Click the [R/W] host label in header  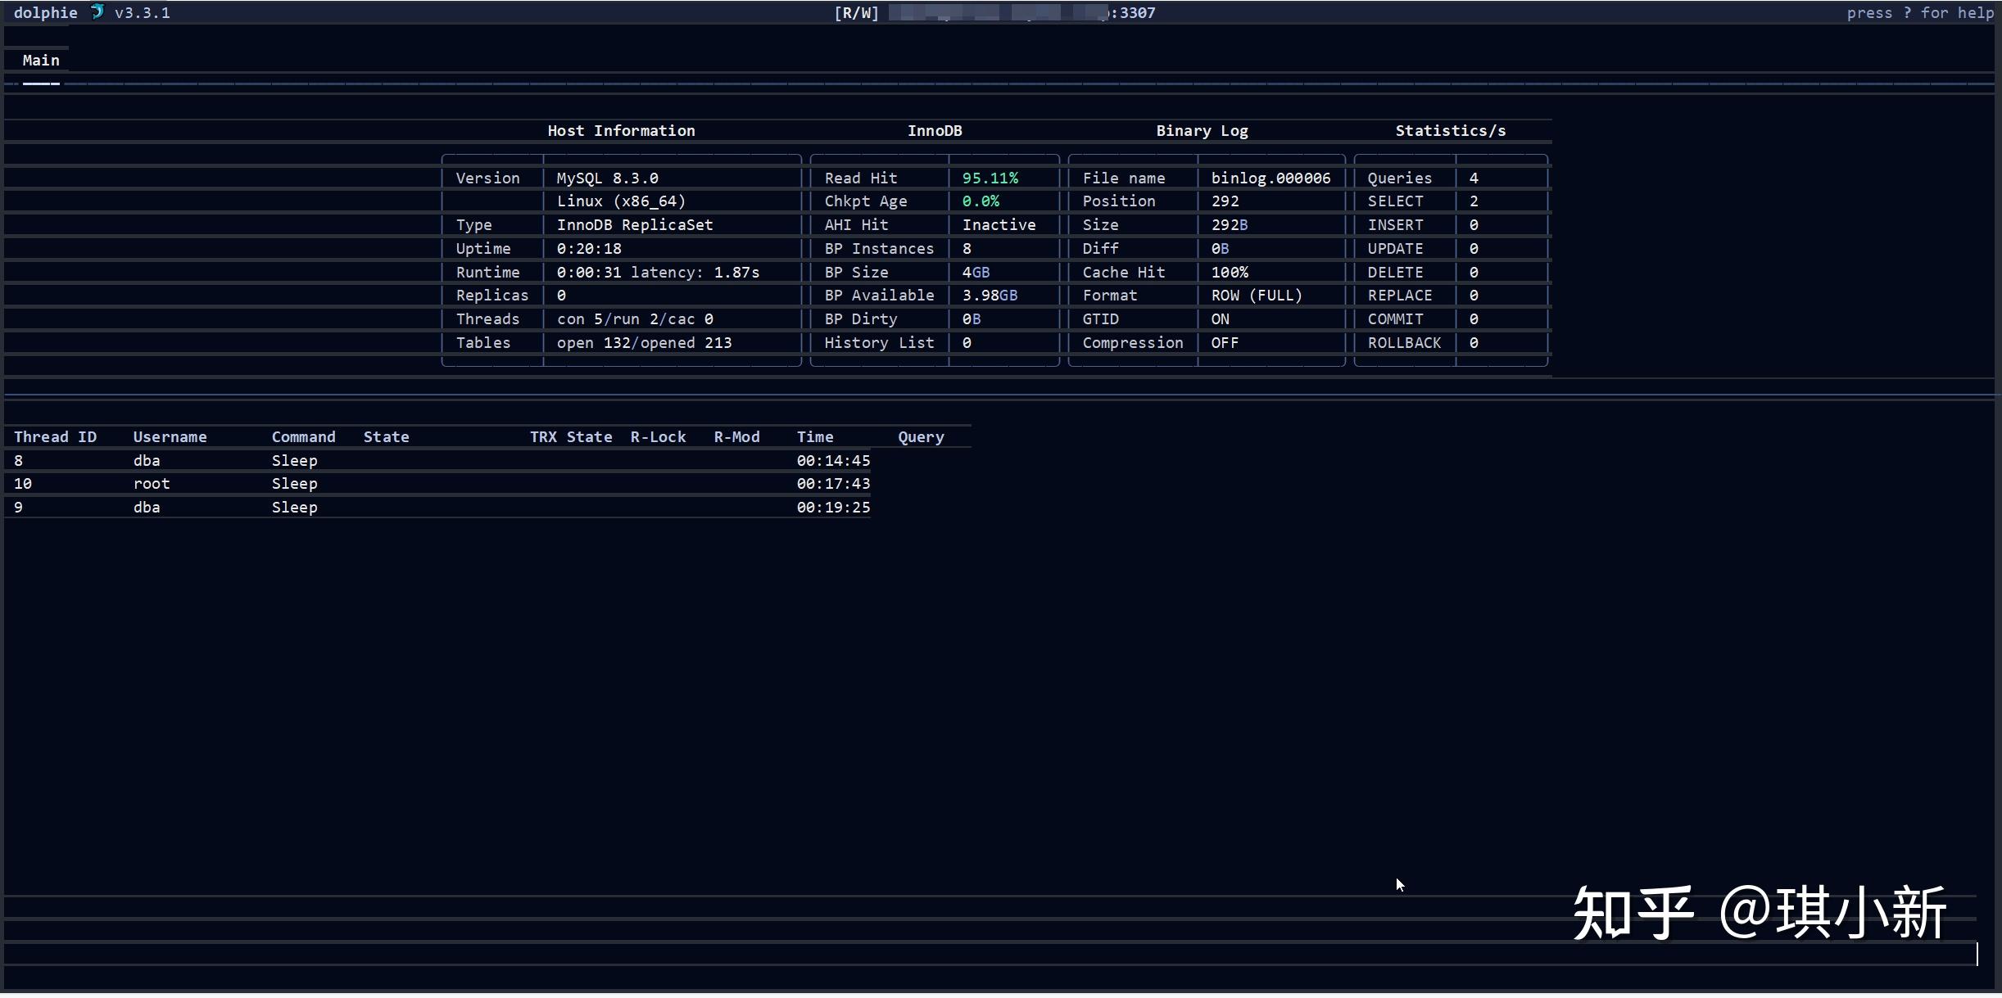pyautogui.click(x=856, y=13)
